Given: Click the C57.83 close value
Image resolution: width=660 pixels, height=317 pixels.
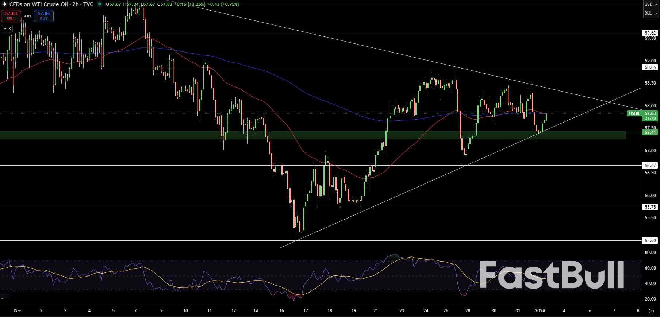Looking at the screenshot, I should pyautogui.click(x=165, y=4).
